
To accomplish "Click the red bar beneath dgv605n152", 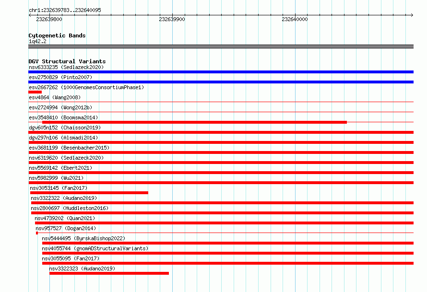I will click(x=221, y=132).
